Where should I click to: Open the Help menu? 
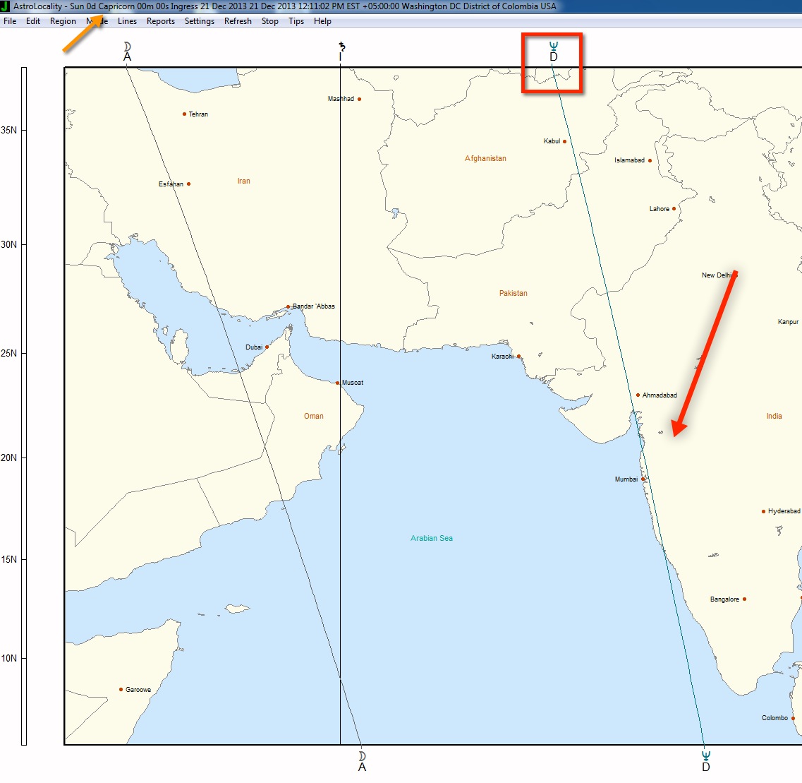(x=322, y=21)
